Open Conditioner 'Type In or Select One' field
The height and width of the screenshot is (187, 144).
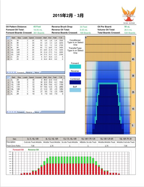(x=75, y=44)
